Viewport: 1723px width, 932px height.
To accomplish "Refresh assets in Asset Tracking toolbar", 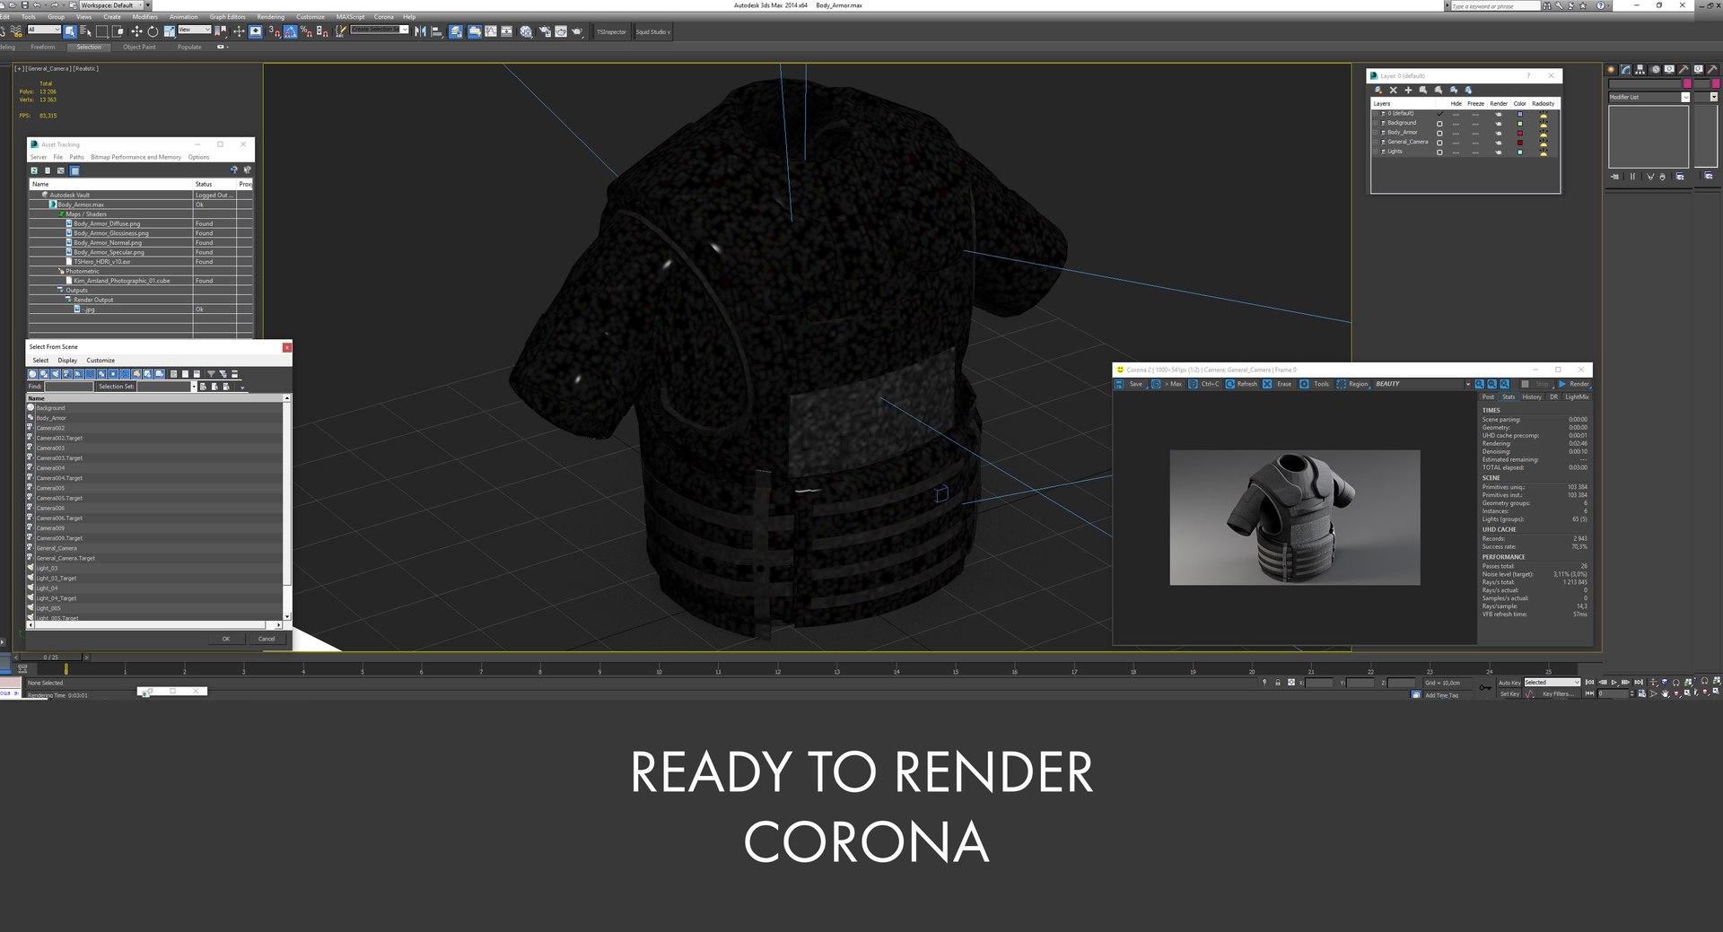I will pyautogui.click(x=34, y=170).
